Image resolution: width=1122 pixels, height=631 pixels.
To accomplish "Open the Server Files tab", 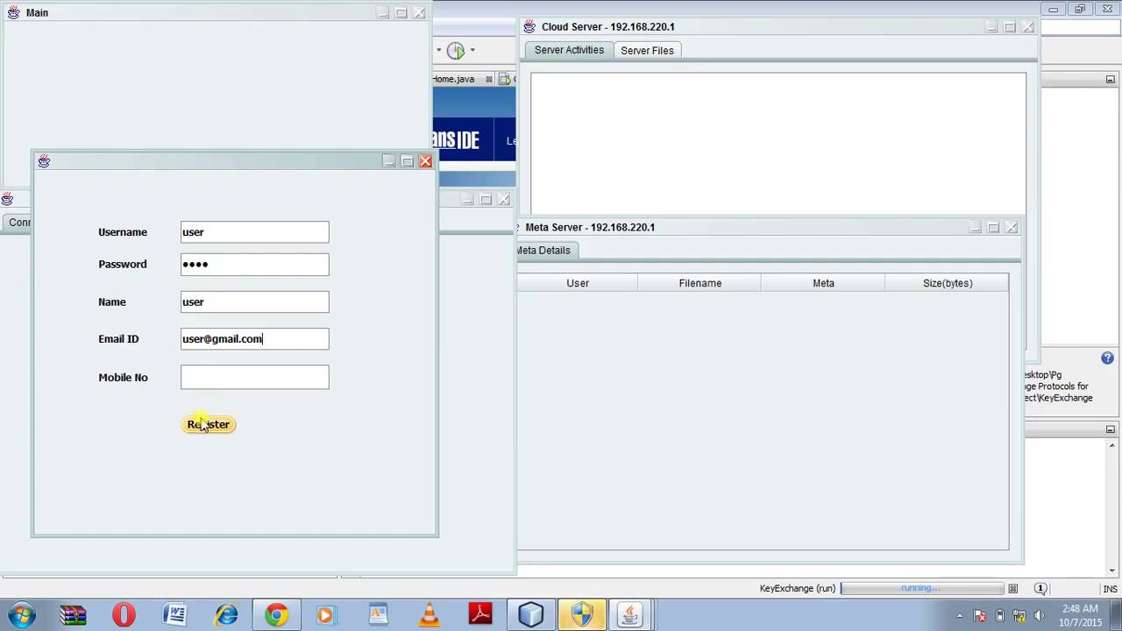I will pos(647,50).
